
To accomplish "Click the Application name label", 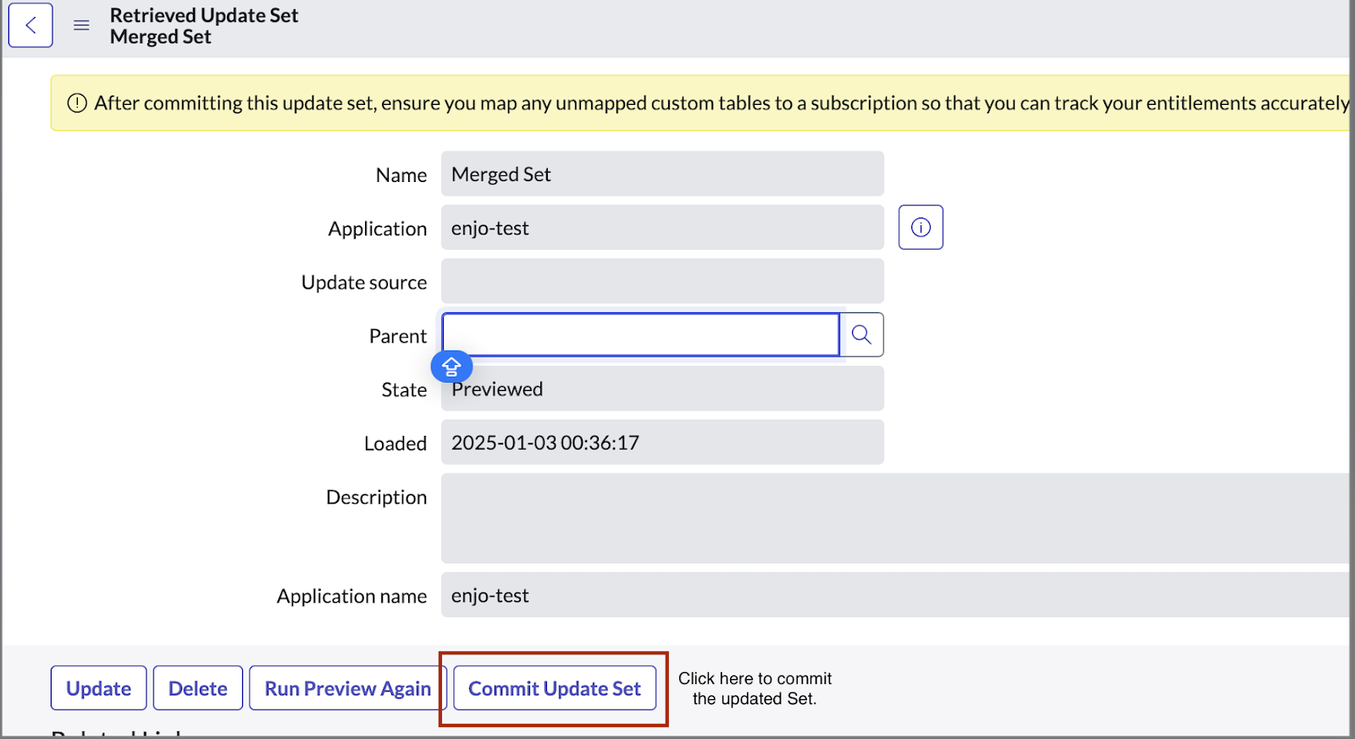I will 352,596.
